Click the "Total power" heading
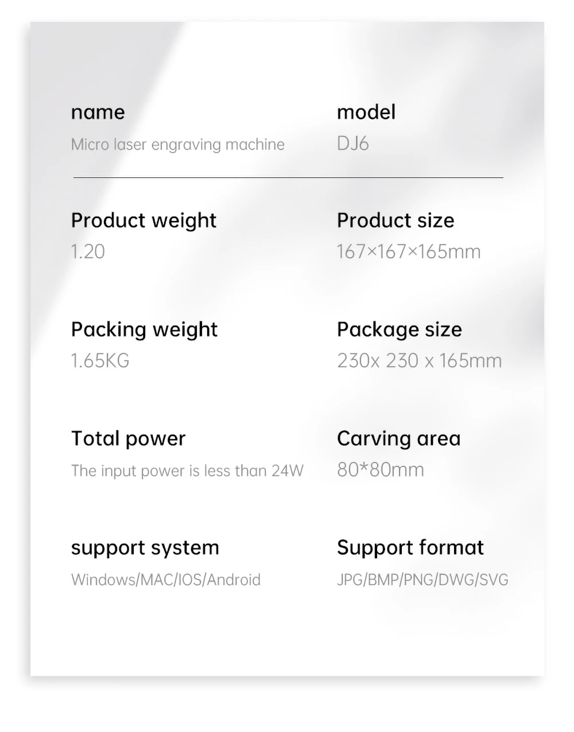This screenshot has width=574, height=732. pyautogui.click(x=128, y=439)
